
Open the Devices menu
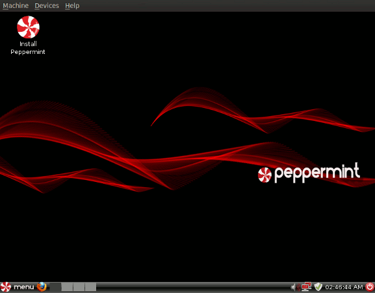pos(47,5)
